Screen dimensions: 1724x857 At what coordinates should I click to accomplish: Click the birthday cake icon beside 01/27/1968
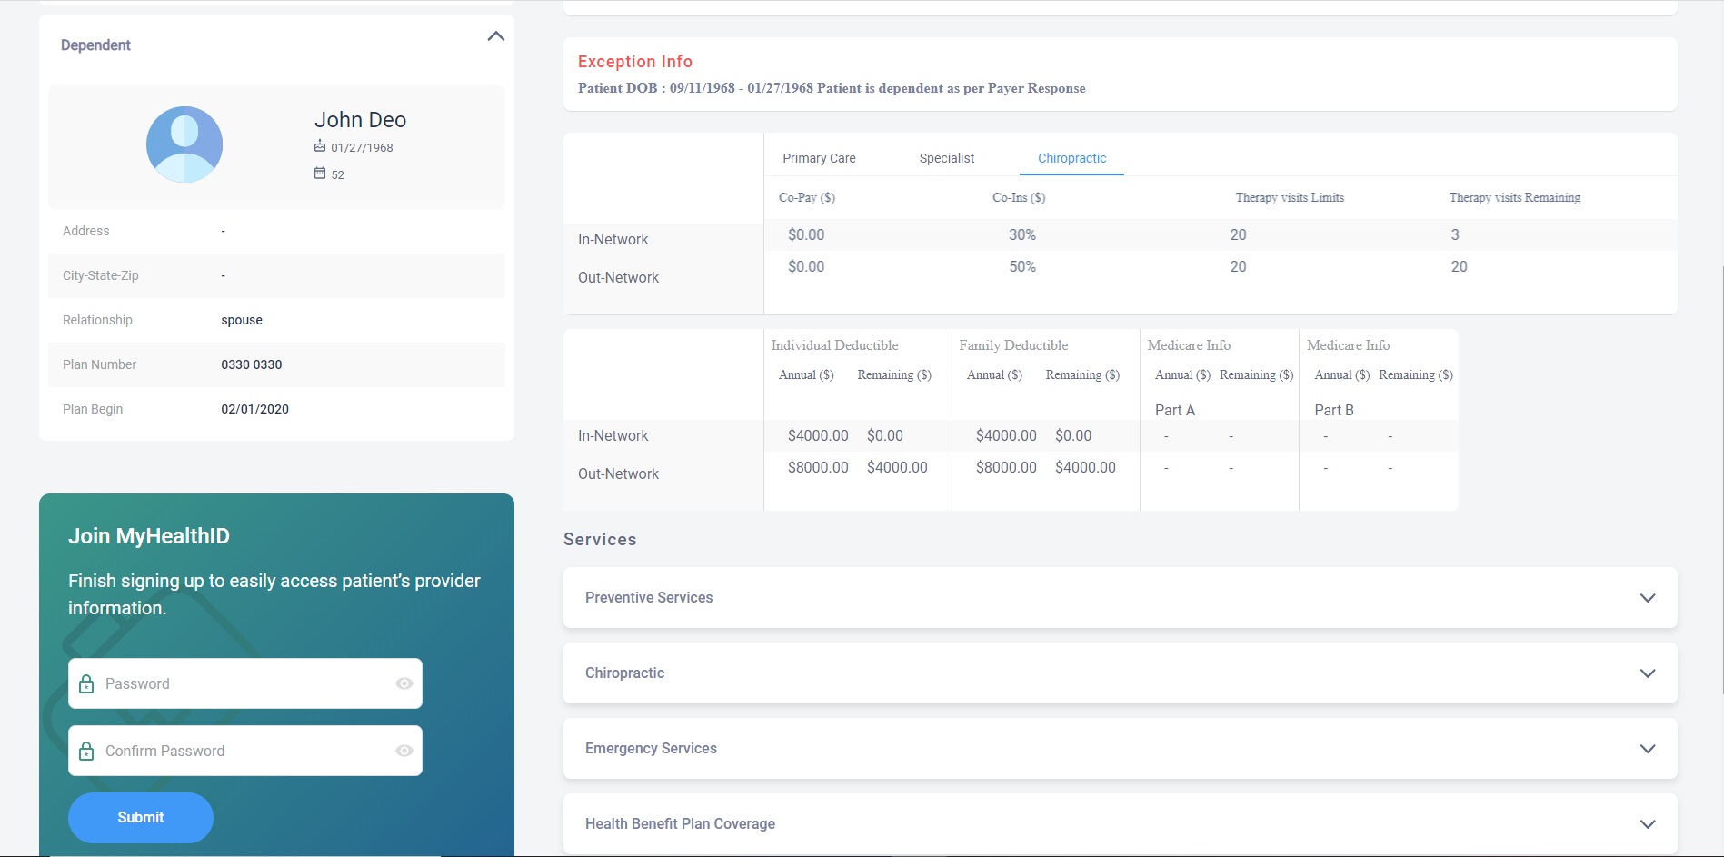(320, 146)
